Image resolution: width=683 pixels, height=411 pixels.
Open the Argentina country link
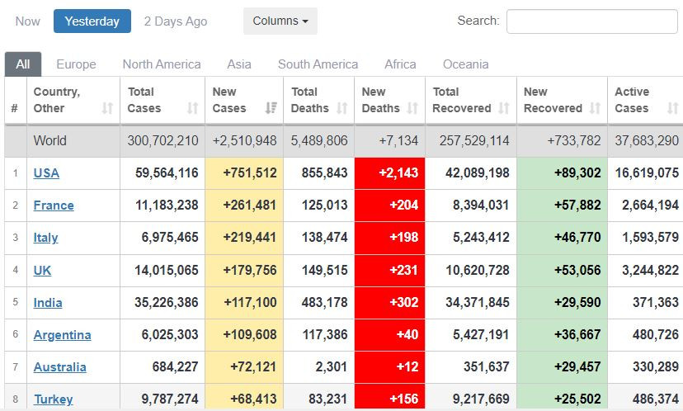63,335
